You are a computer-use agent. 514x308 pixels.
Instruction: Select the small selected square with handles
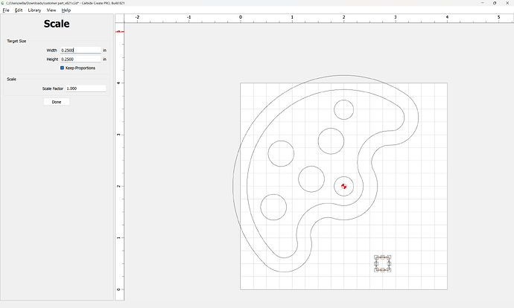click(x=383, y=263)
